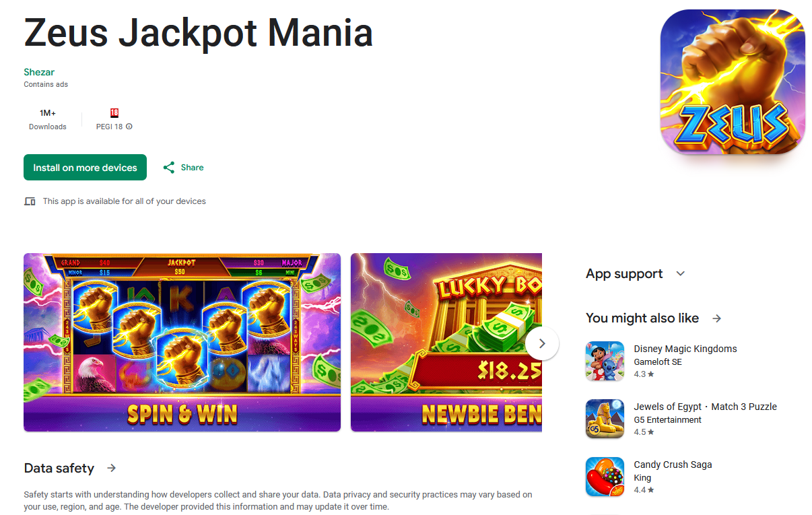The image size is (812, 515).
Task: Click the Data safety heading
Action: pos(59,468)
